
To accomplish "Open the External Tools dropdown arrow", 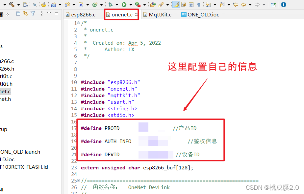I will (145, 5).
